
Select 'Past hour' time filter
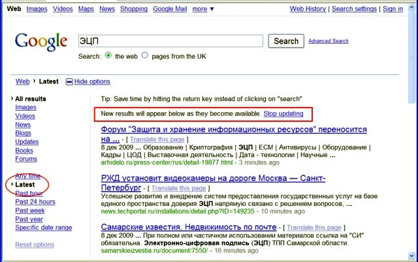tap(29, 193)
